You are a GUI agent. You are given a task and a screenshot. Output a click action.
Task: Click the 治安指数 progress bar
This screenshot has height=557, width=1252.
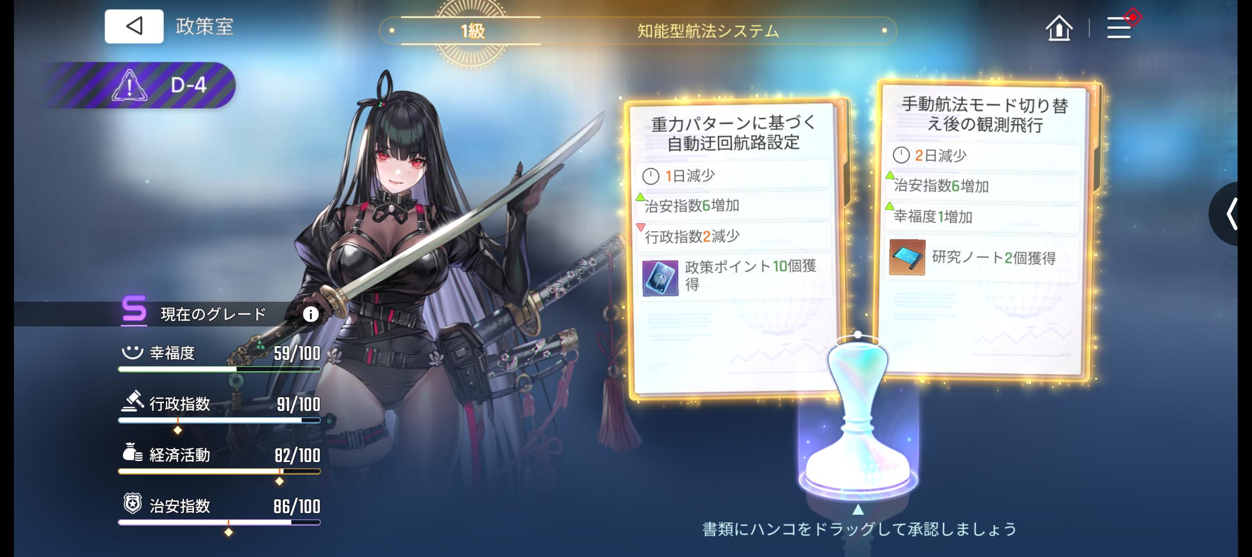(x=219, y=522)
